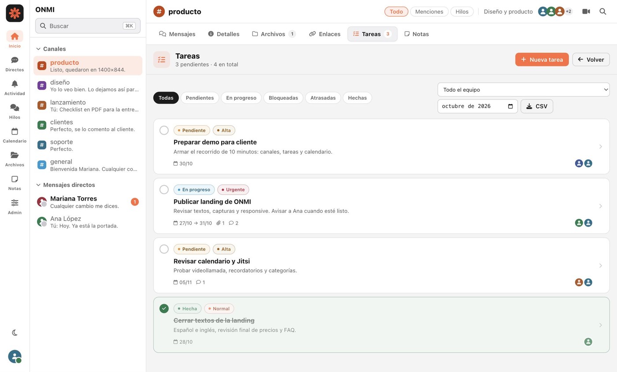617x372 pixels.
Task: Open Notas in the left rail
Action: [15, 183]
